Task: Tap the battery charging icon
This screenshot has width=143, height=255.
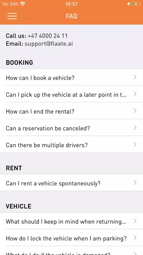Action: tap(136, 4)
